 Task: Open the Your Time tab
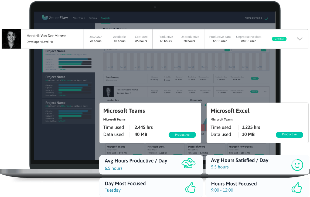tap(79, 18)
